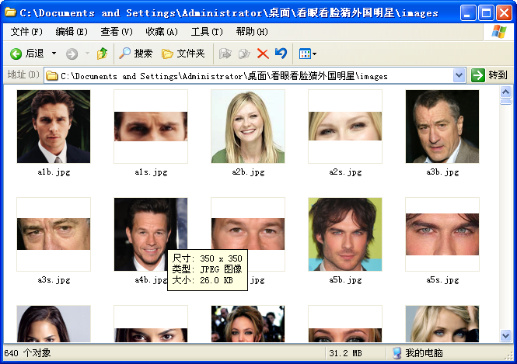The height and width of the screenshot is (364, 517).
Task: Click the Forward arrow icon
Action: (72, 54)
